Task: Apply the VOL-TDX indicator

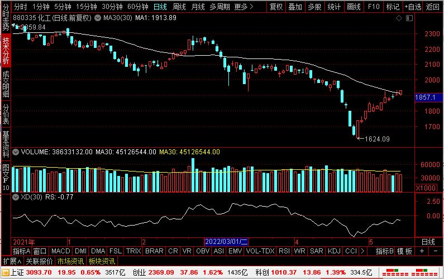Action: (x=260, y=251)
